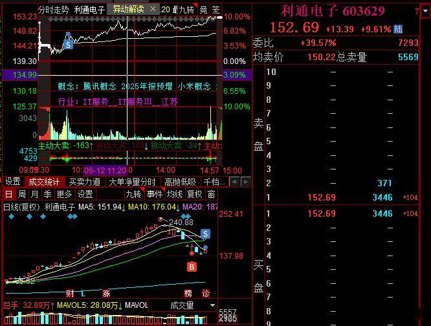
Task: Switch to the 大单净量分时 tab
Action: (x=132, y=182)
